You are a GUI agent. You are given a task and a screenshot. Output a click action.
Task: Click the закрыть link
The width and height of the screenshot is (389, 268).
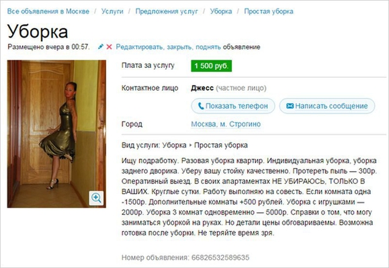point(179,47)
